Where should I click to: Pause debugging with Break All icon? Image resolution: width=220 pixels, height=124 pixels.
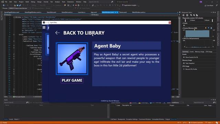73,6
